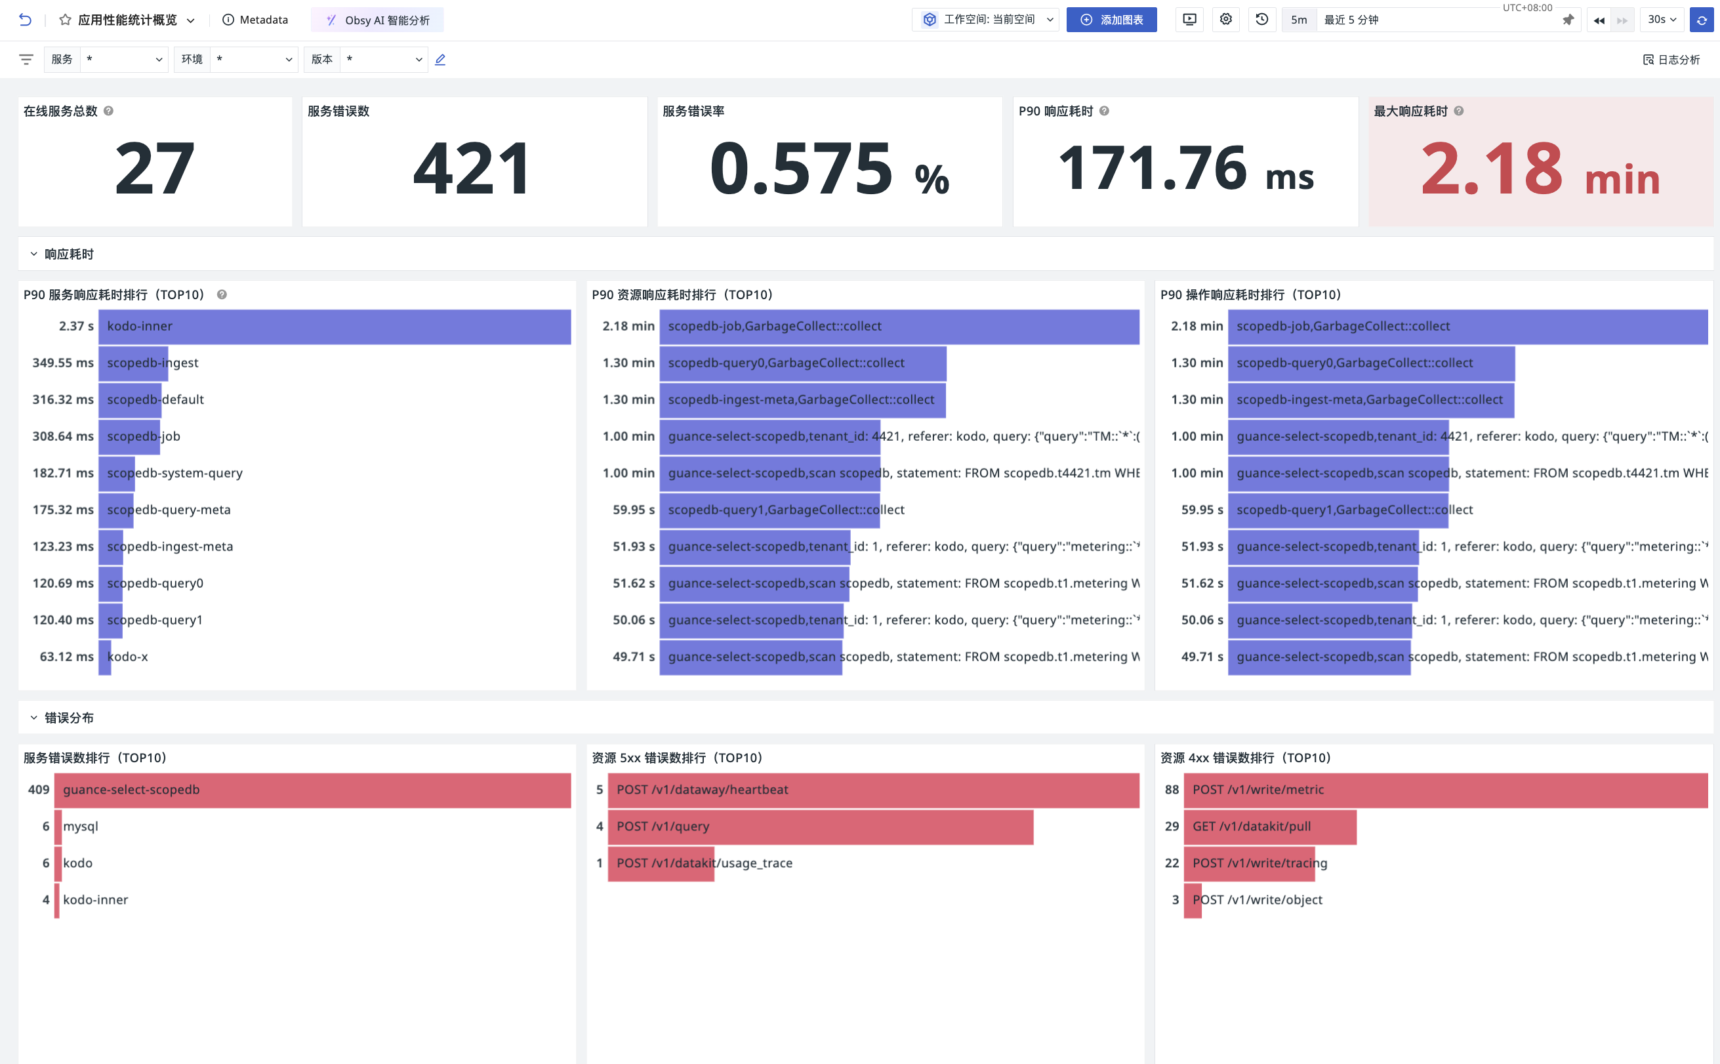The height and width of the screenshot is (1064, 1720).
Task: Pin the current time range
Action: click(1568, 20)
